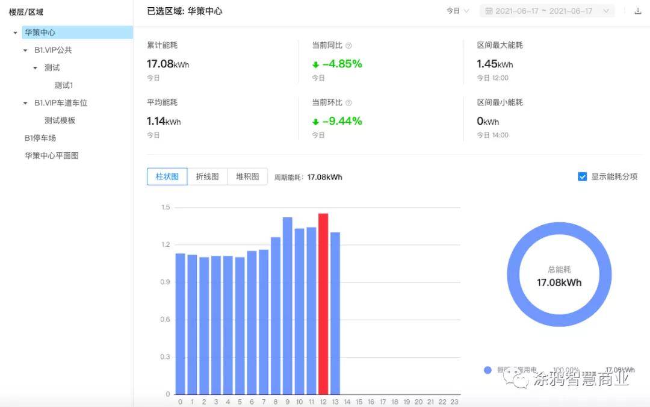The image size is (650, 407).
Task: Click 楼层/区域 panel heading
Action: [26, 12]
